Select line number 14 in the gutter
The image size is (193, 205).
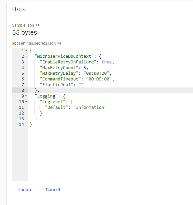[21, 125]
